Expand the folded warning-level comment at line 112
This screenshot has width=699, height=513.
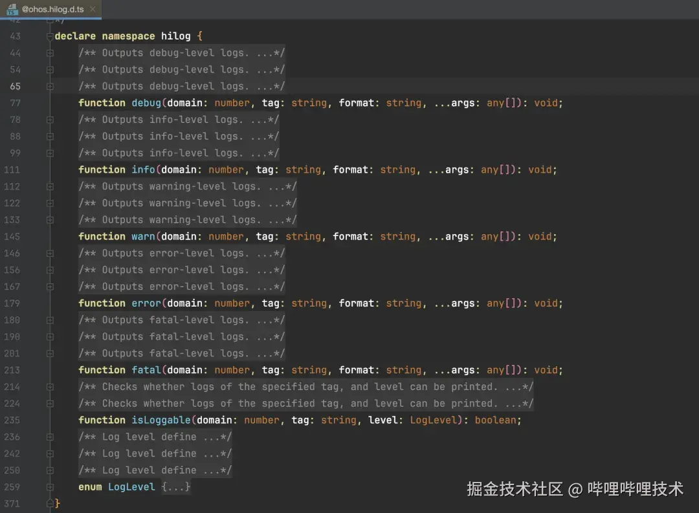50,187
